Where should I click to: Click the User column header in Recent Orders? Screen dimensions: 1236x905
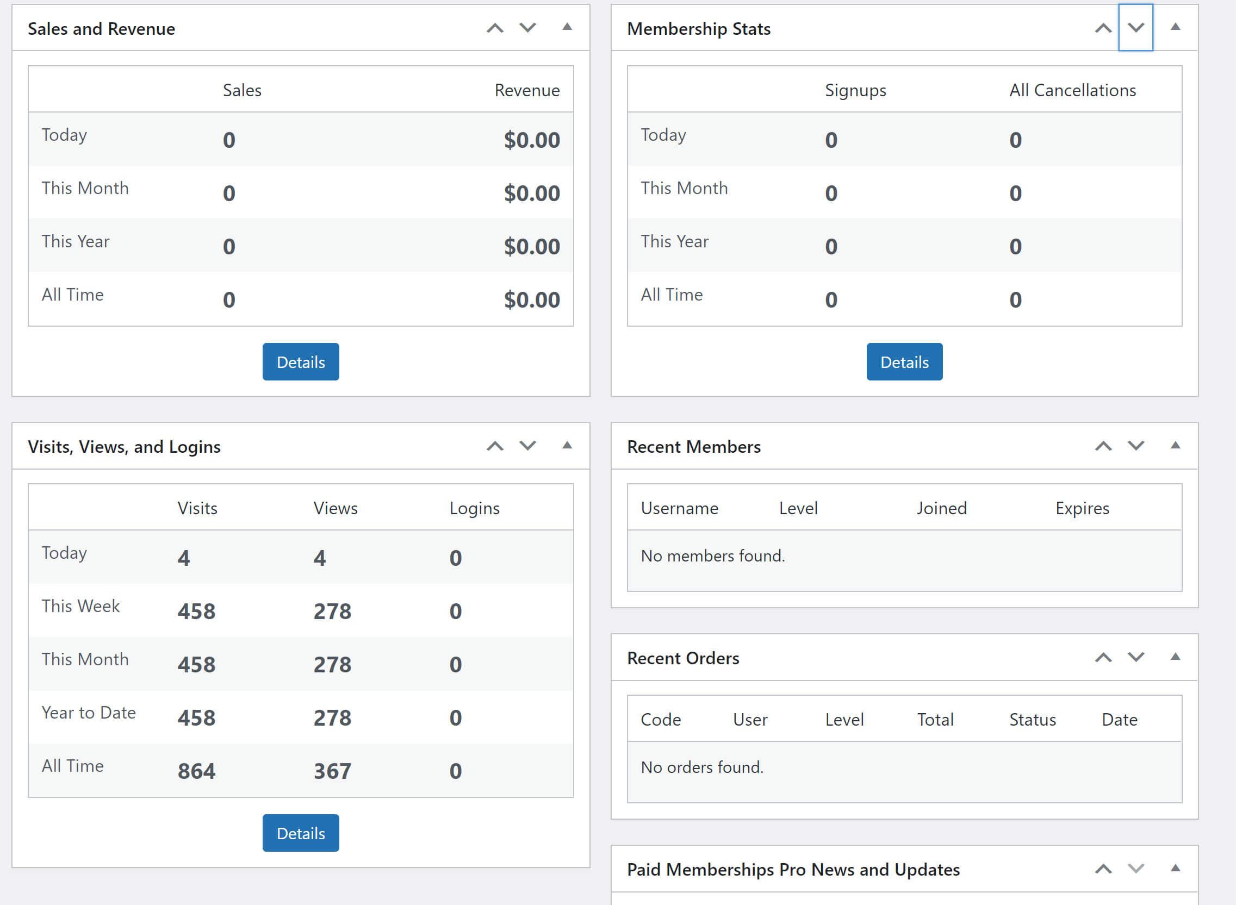point(750,720)
